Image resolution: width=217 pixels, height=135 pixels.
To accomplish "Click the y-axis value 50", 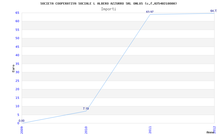I will tap(17, 38).
